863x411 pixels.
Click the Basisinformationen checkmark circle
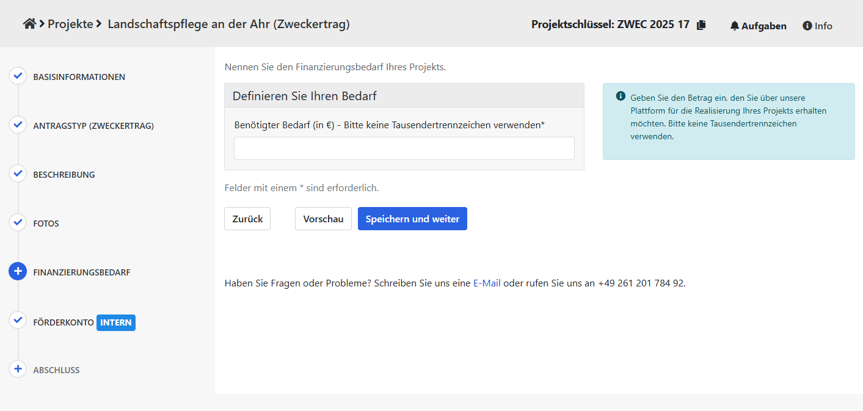point(18,76)
